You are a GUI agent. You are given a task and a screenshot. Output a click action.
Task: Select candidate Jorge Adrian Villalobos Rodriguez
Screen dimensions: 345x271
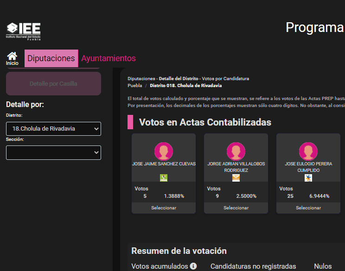tap(236, 208)
